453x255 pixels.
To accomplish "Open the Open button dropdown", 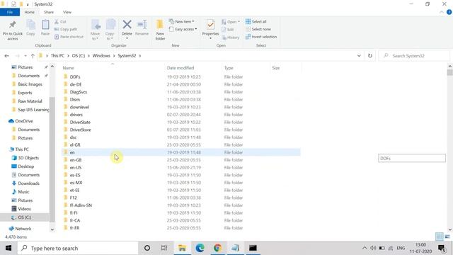I will [231, 22].
